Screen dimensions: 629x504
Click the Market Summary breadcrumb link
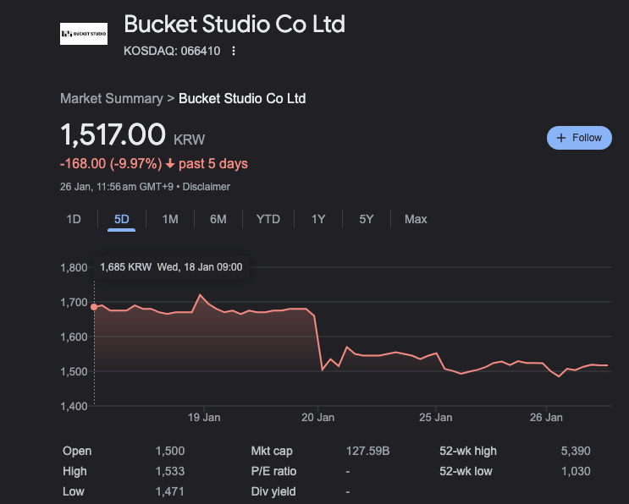pyautogui.click(x=112, y=98)
